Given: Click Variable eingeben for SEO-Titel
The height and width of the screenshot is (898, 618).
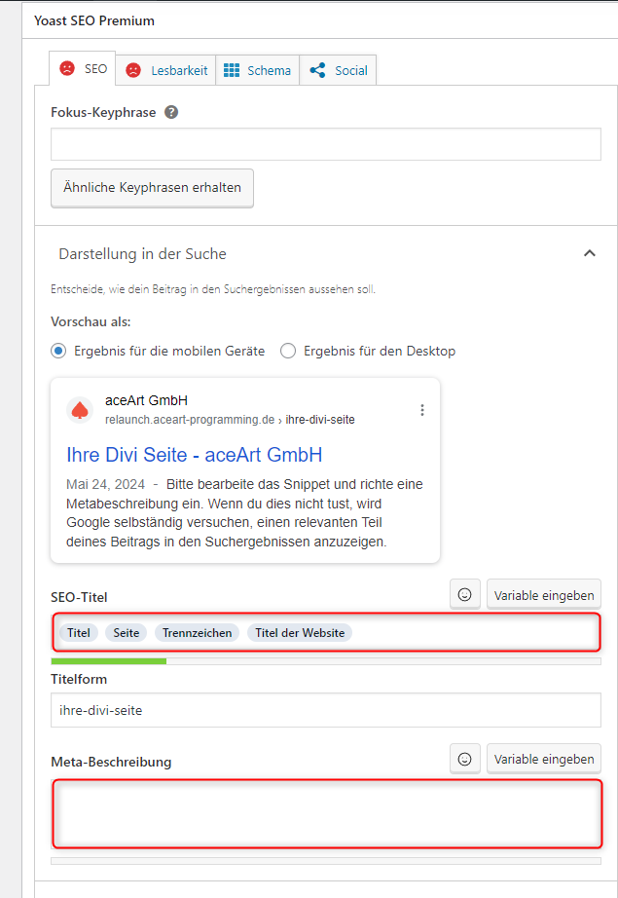Looking at the screenshot, I should [x=543, y=594].
